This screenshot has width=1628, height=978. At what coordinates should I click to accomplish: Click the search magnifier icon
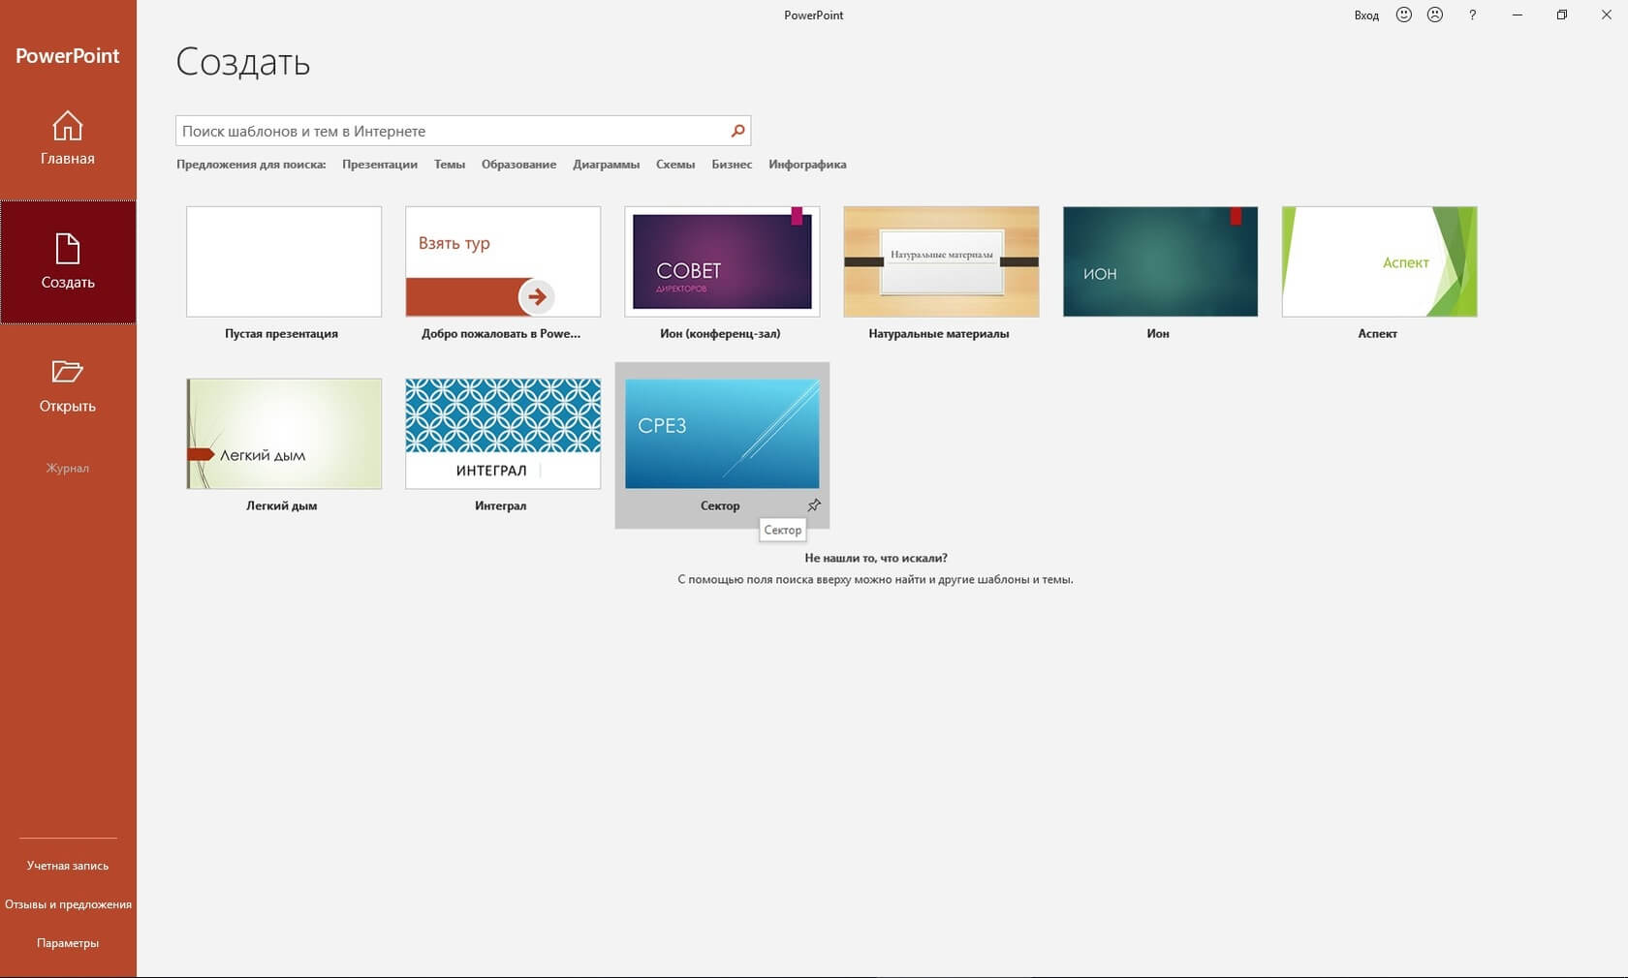(737, 131)
